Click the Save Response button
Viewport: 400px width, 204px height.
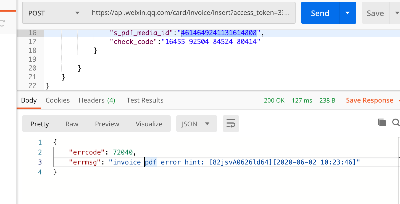(x=370, y=100)
